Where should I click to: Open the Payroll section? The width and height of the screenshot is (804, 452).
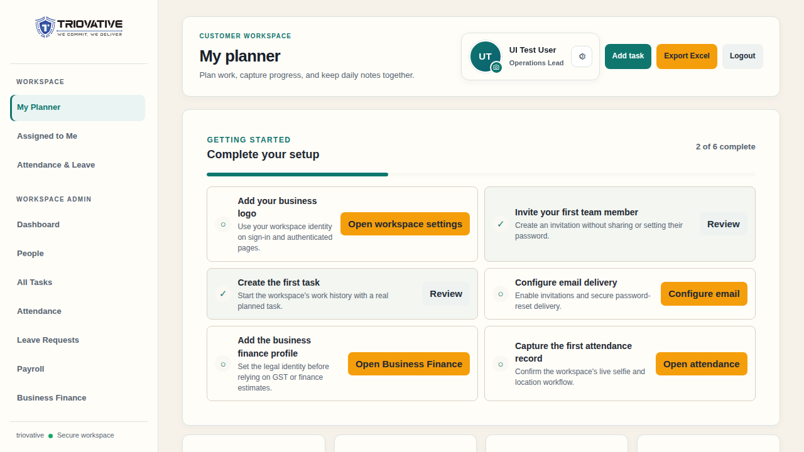coord(77,369)
